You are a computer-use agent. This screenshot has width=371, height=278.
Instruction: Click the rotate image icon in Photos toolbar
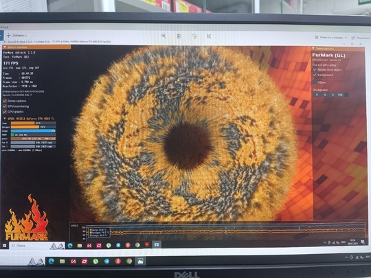(194, 36)
